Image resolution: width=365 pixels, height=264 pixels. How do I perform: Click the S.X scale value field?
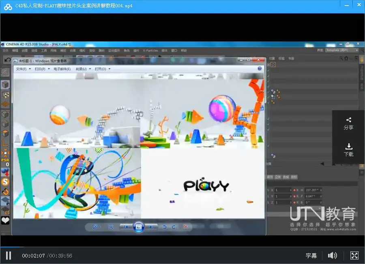283,190
